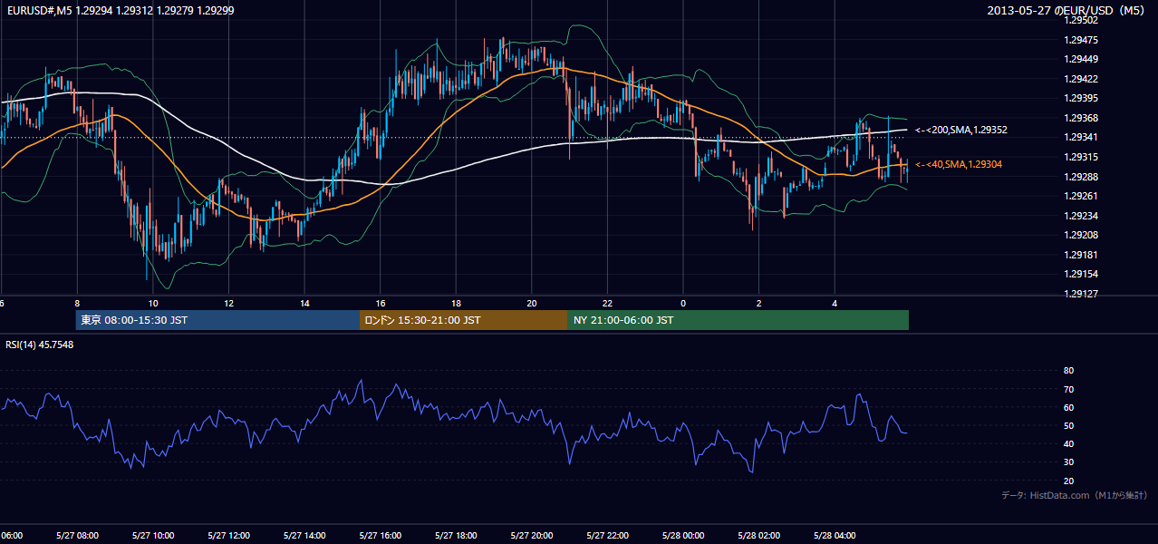This screenshot has height=544, width=1158.
Task: Click the 5/27 18:00 time axis label
Action: tap(456, 536)
